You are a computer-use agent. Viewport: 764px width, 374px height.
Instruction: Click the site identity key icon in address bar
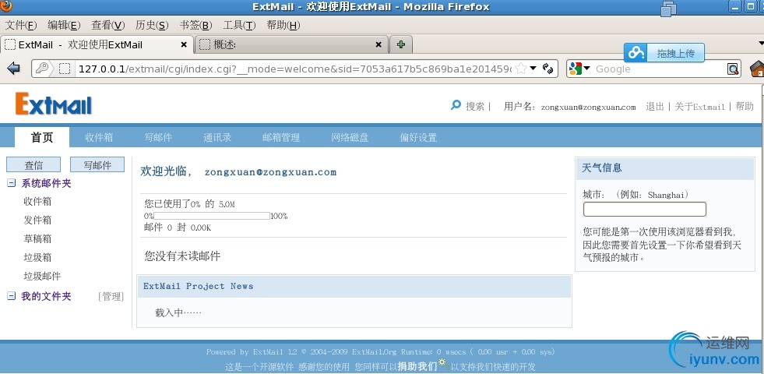42,69
